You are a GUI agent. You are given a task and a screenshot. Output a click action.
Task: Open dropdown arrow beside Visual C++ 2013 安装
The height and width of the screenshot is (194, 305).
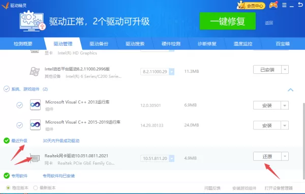click(285, 105)
